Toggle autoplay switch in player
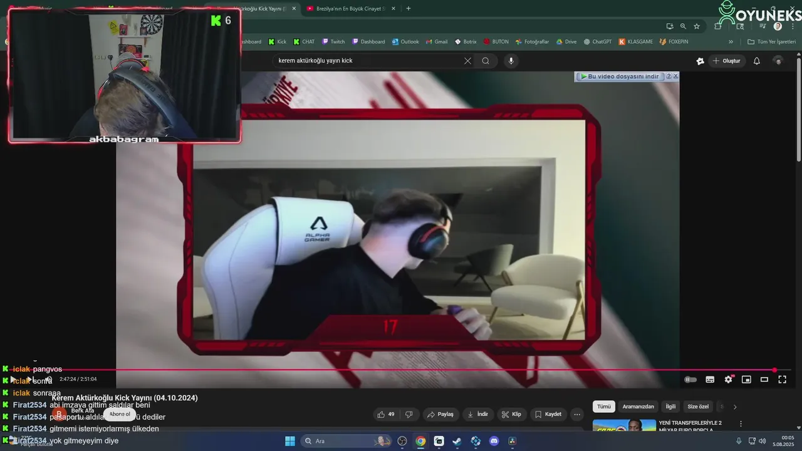Screen dimensions: 802x451 pyautogui.click(x=690, y=379)
